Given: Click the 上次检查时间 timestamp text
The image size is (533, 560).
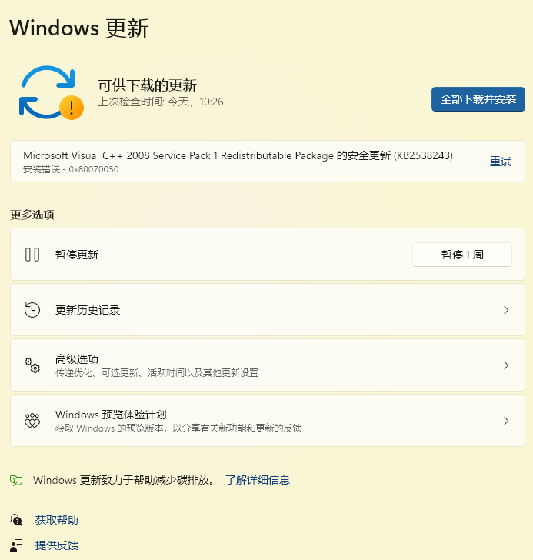Looking at the screenshot, I should (161, 102).
